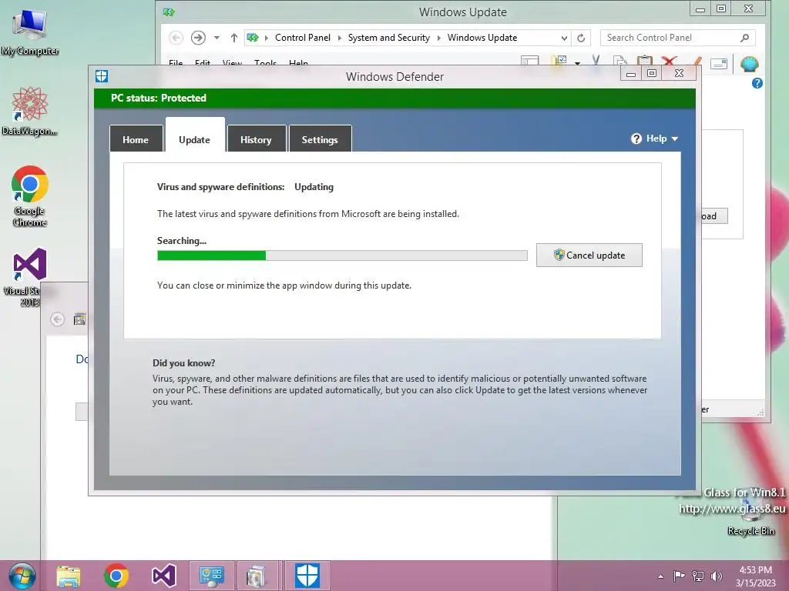Click the back arrow in Windows Update window

tap(176, 38)
